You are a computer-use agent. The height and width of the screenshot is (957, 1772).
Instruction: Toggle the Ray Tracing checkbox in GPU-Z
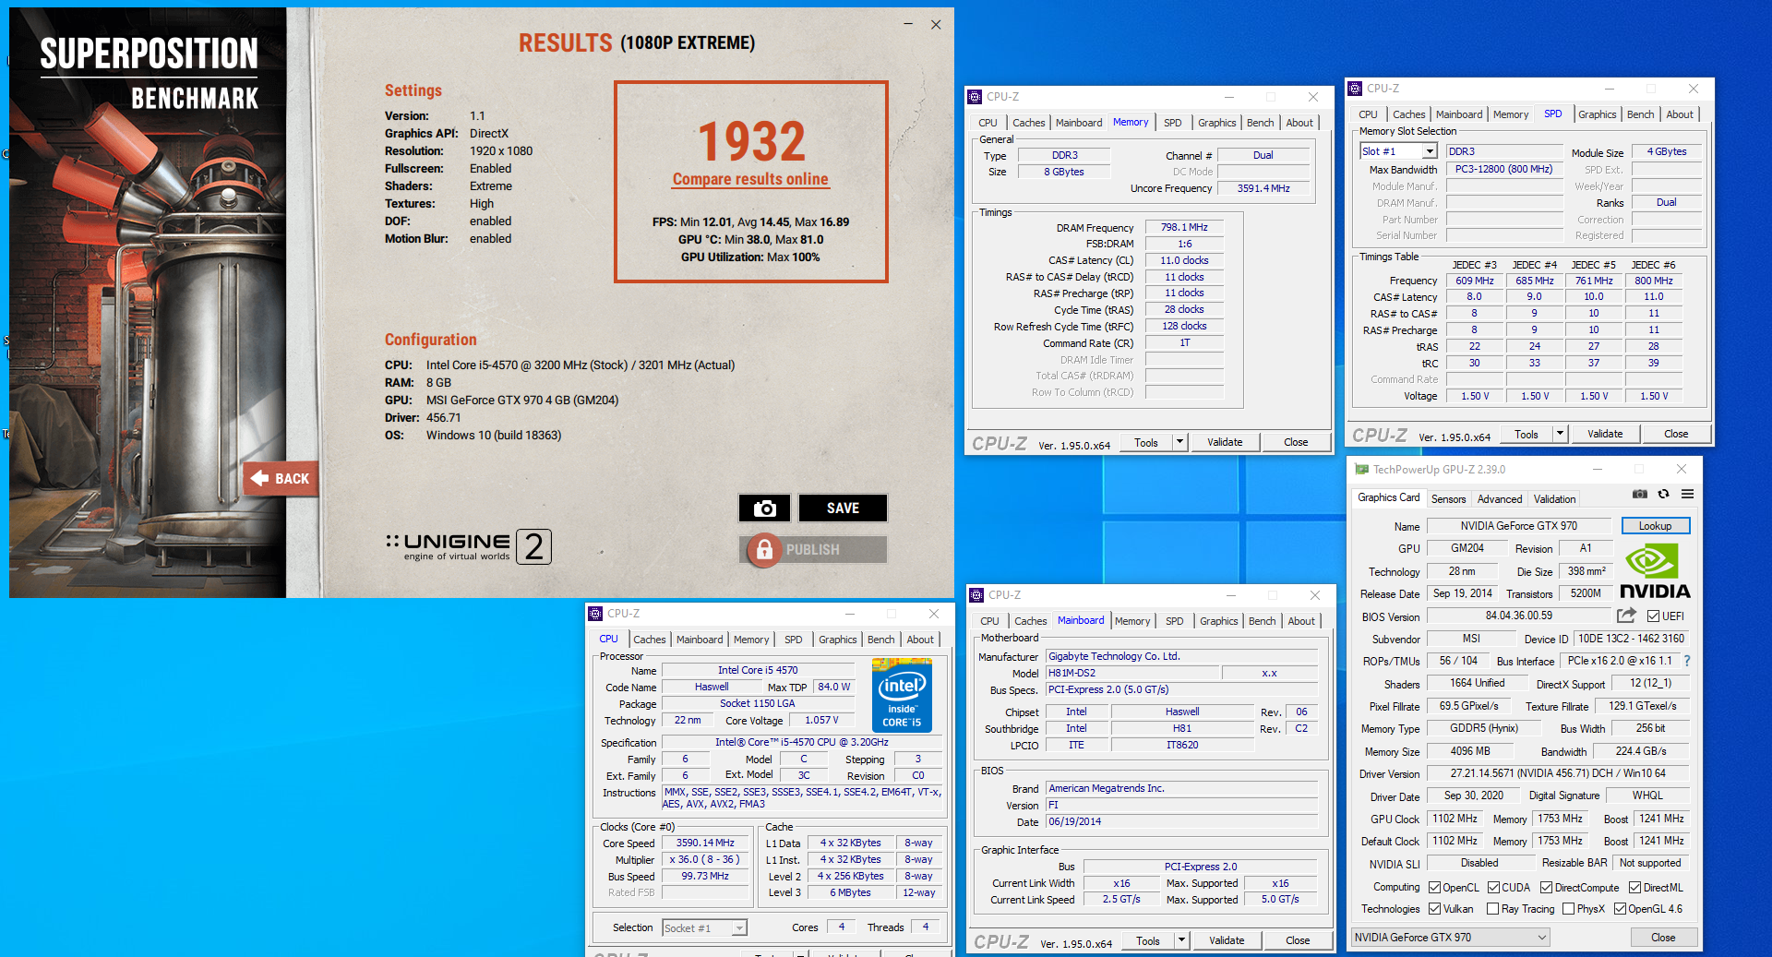[1493, 909]
